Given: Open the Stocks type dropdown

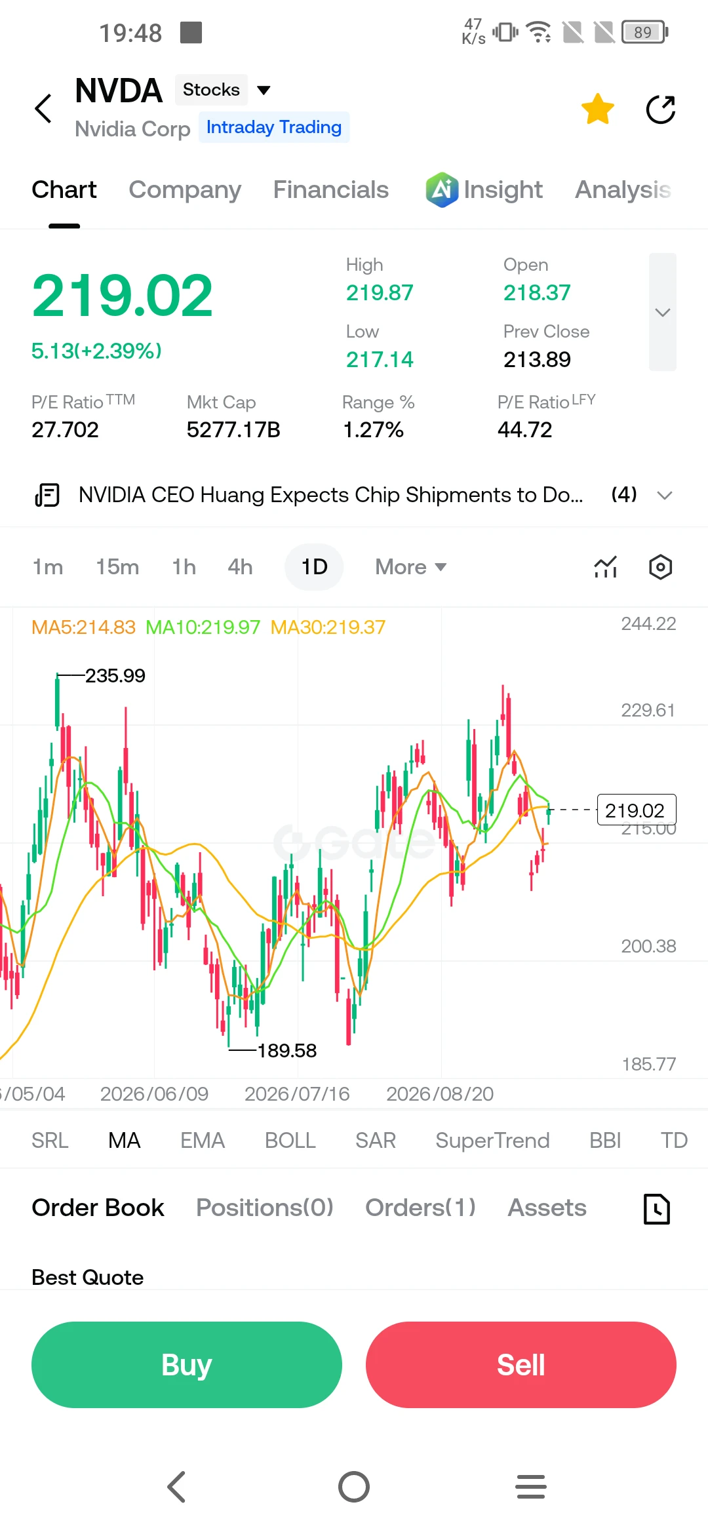Looking at the screenshot, I should [x=223, y=90].
